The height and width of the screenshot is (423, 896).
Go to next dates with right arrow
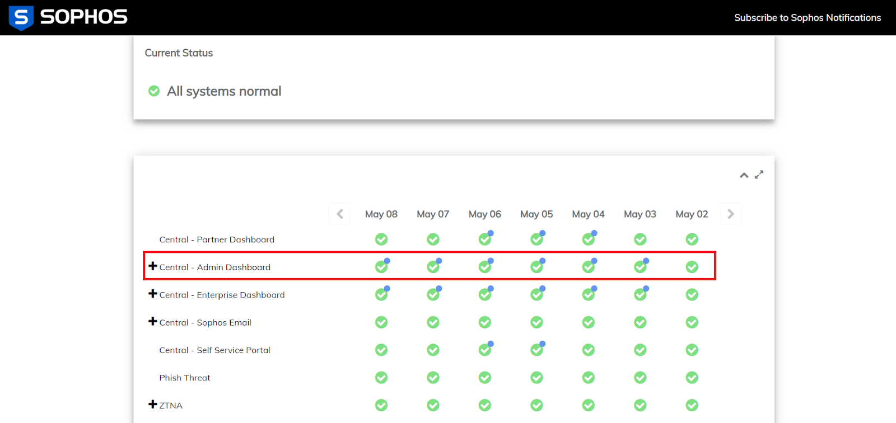coord(730,214)
